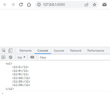Switch to the Elements tab
The height and width of the screenshot is (99, 110).
(x=25, y=51)
